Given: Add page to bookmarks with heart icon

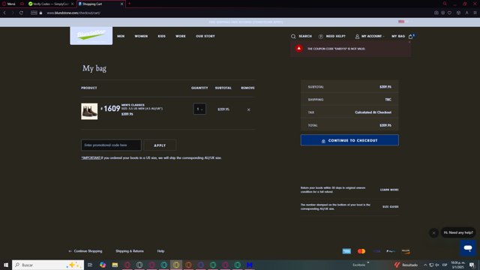Looking at the screenshot, I should click(x=449, y=13).
